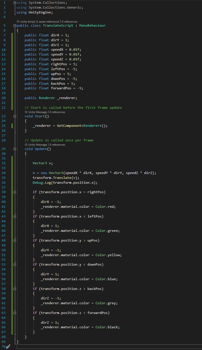
Task: Collapse the rightPos if block at line 38
Action: coord(15,192)
